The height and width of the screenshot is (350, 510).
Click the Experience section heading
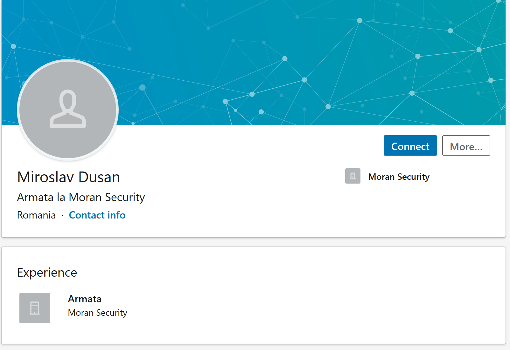coord(47,273)
